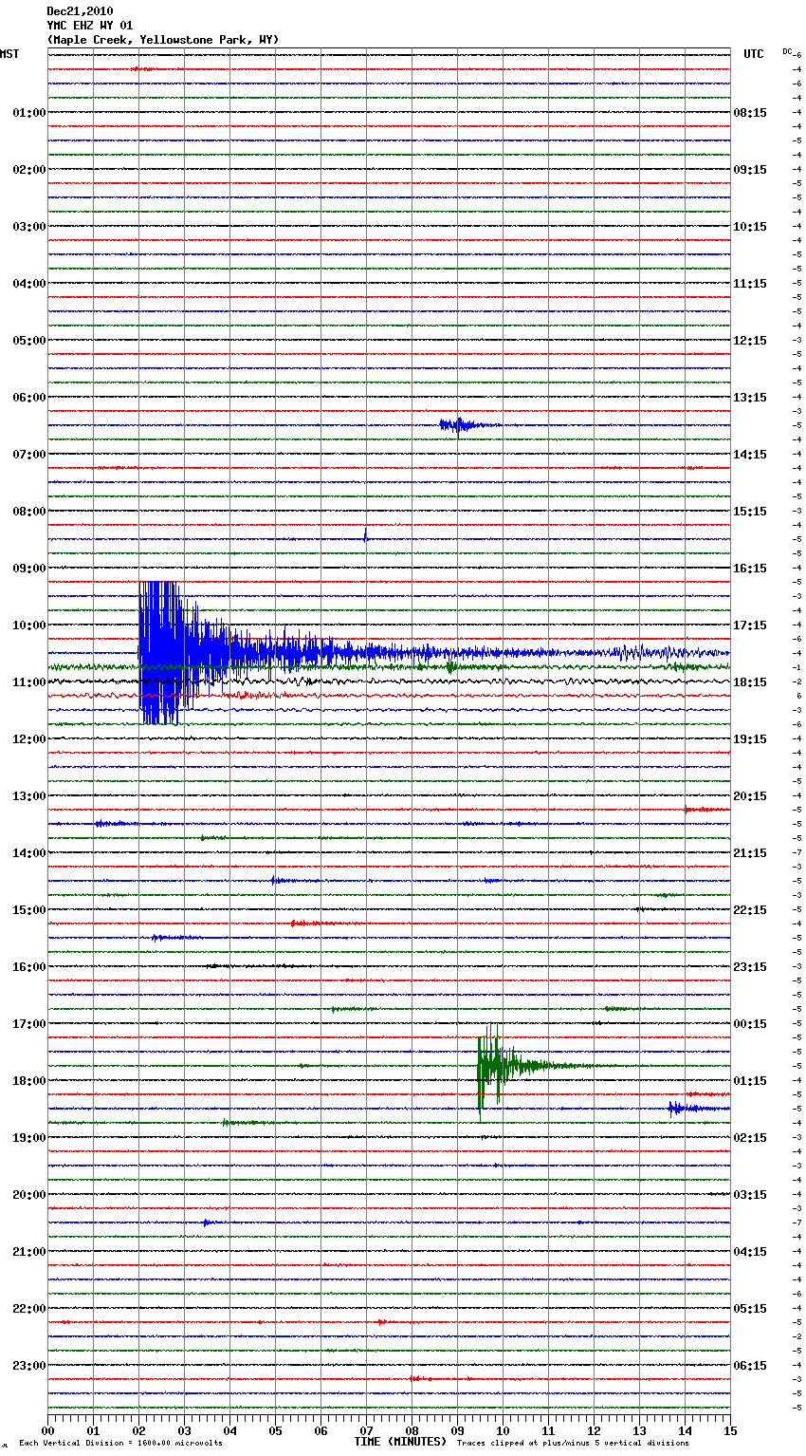The image size is (806, 1456).
Task: Click the 06:15 UTC time label
Action: pos(750,1366)
